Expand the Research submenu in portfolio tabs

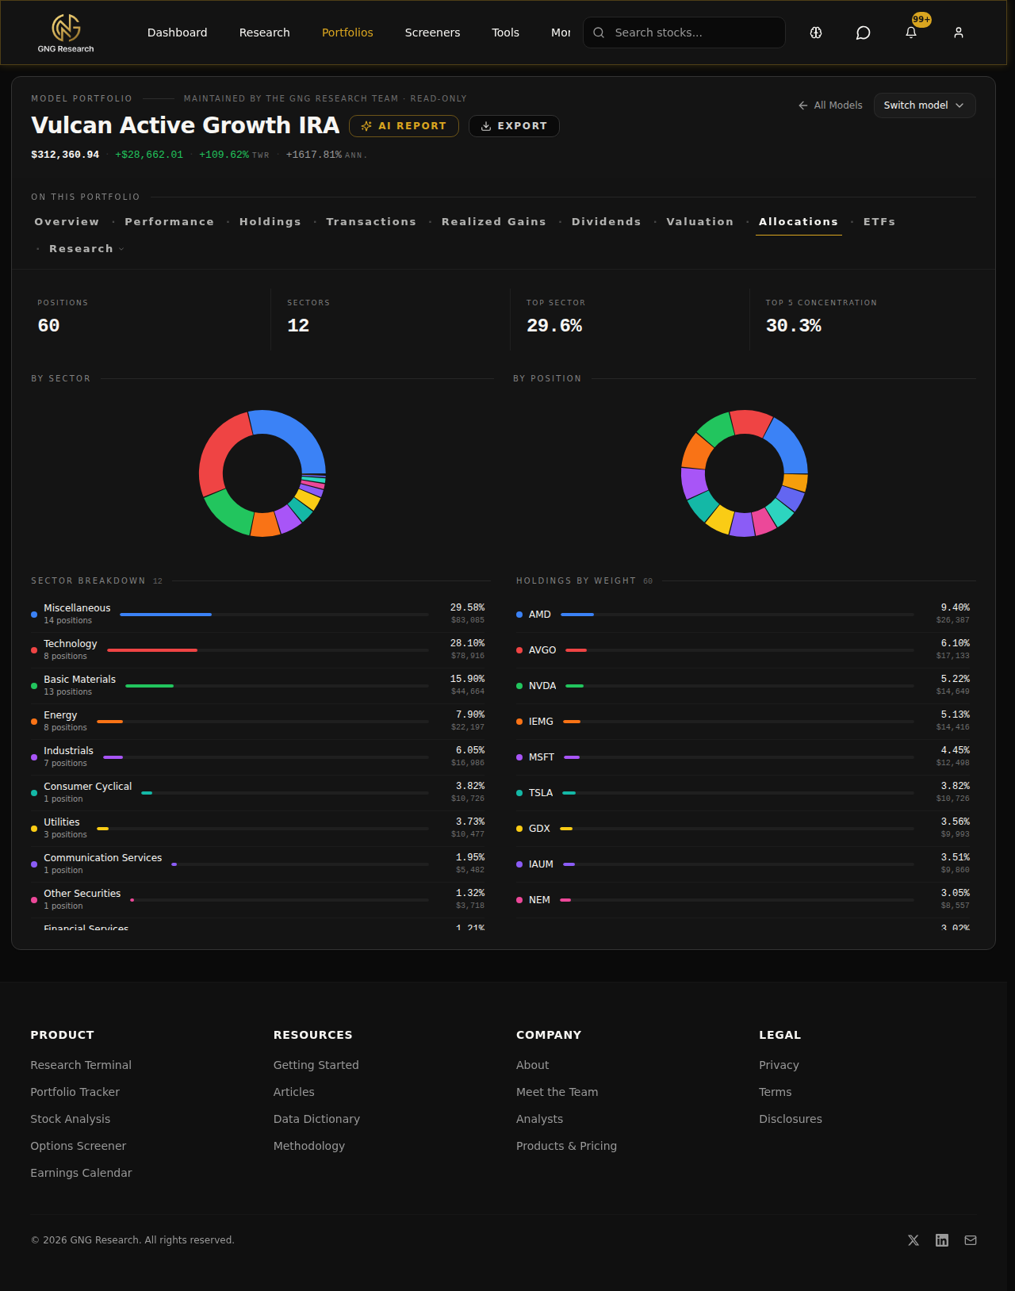click(x=86, y=249)
